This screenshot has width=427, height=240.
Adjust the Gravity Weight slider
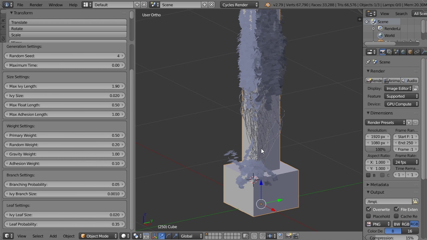tap(65, 154)
